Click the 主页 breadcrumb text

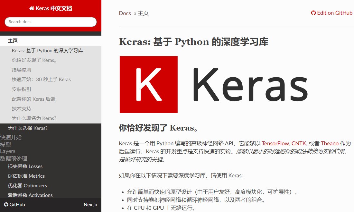coord(143,13)
